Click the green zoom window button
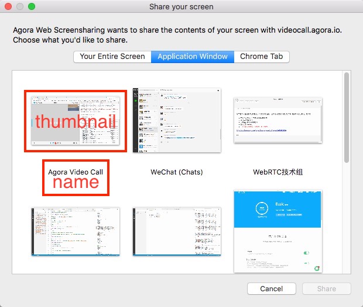Image resolution: width=363 pixels, height=307 pixels. 32,6
